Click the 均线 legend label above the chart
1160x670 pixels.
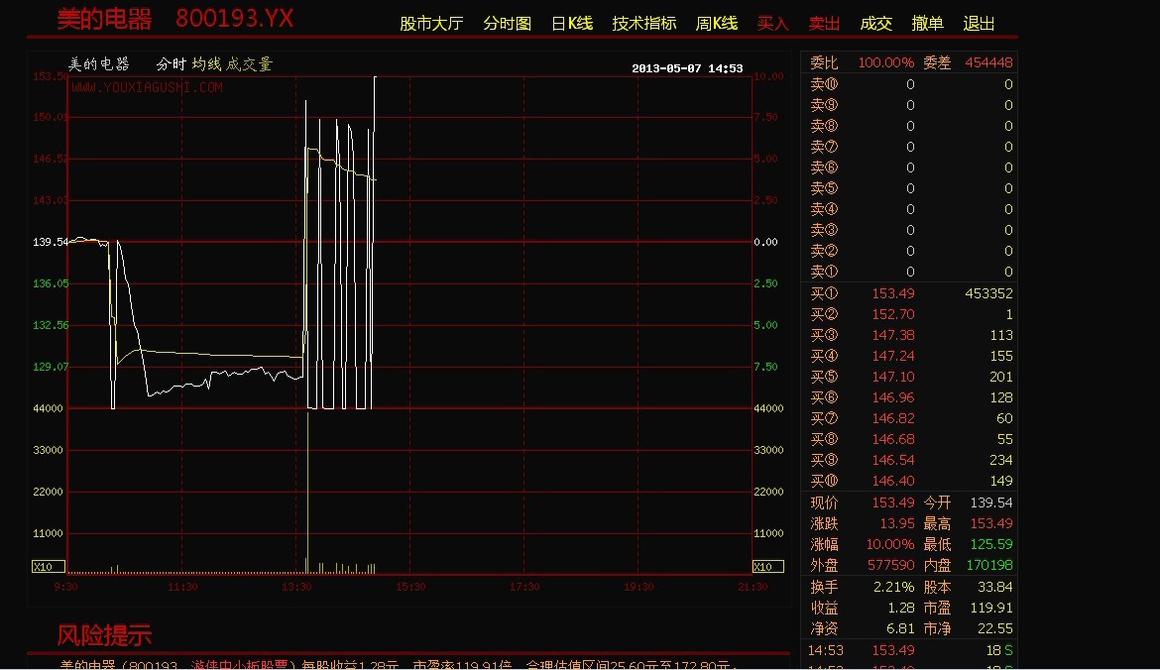pyautogui.click(x=206, y=64)
